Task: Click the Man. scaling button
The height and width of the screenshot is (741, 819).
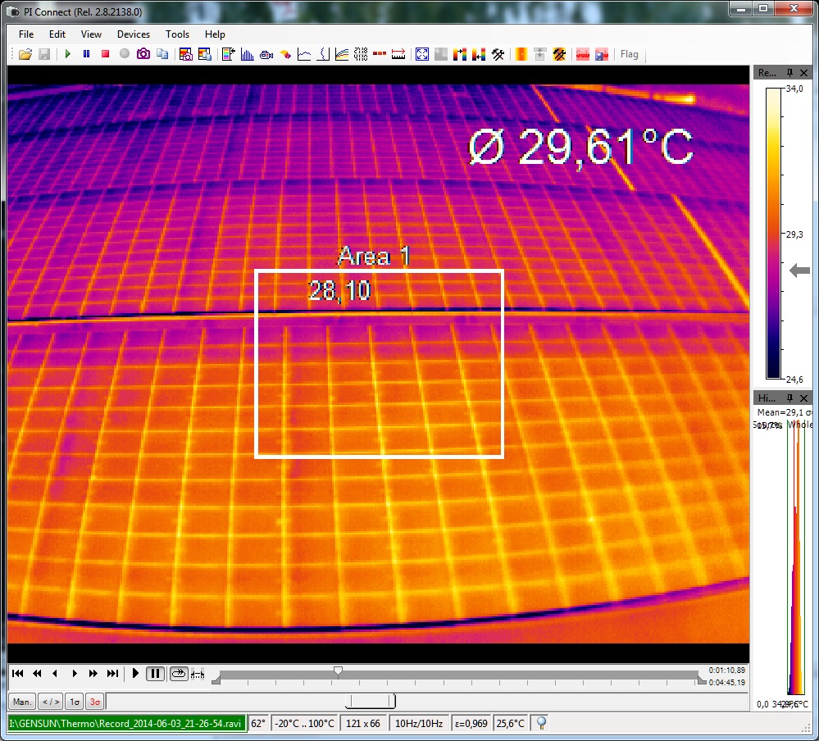Action: click(22, 702)
